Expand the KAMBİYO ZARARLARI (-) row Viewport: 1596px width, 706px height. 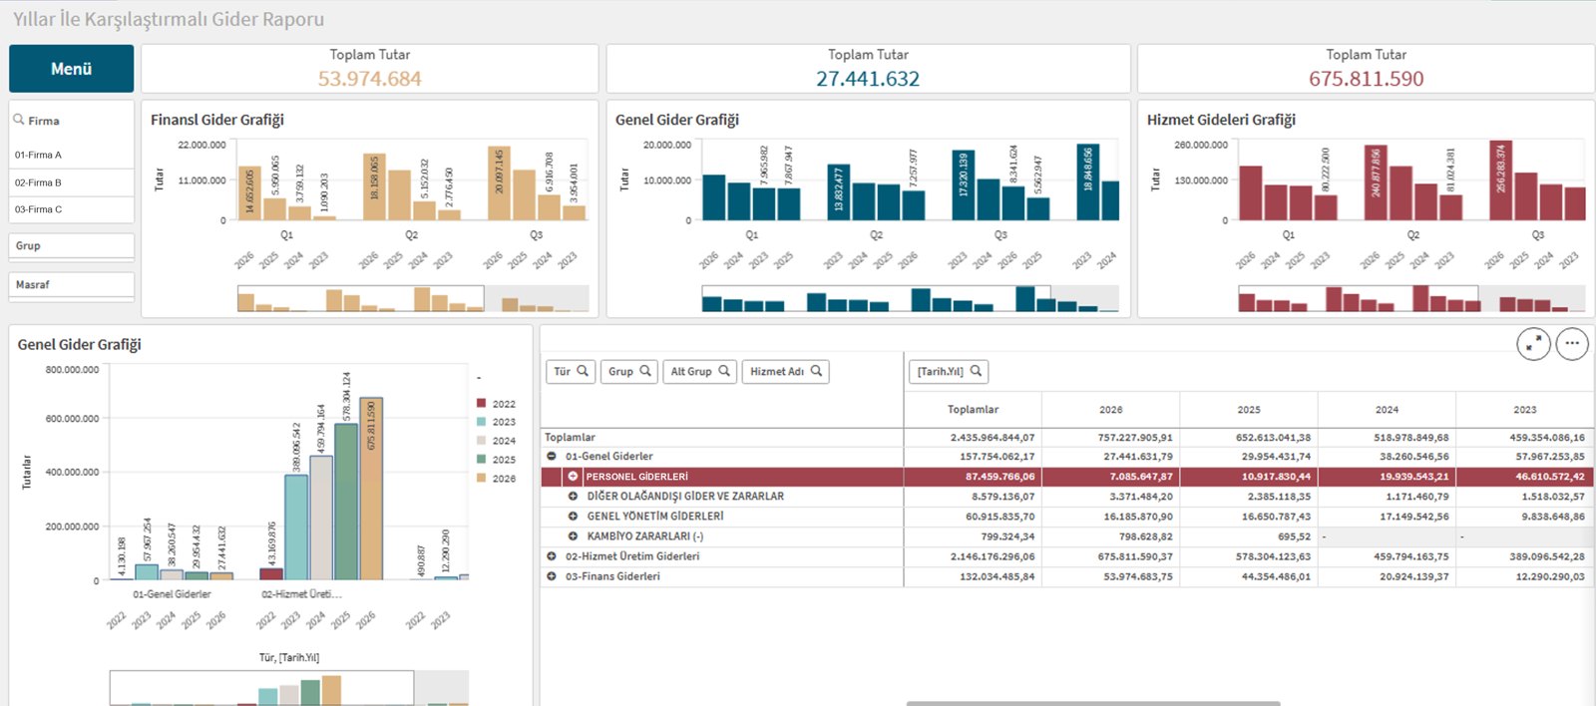[574, 536]
